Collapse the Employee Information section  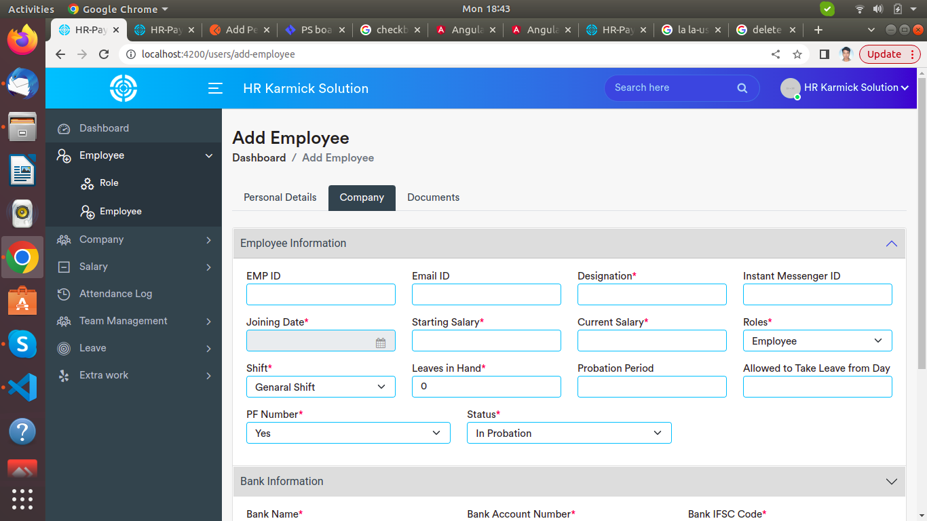(891, 244)
